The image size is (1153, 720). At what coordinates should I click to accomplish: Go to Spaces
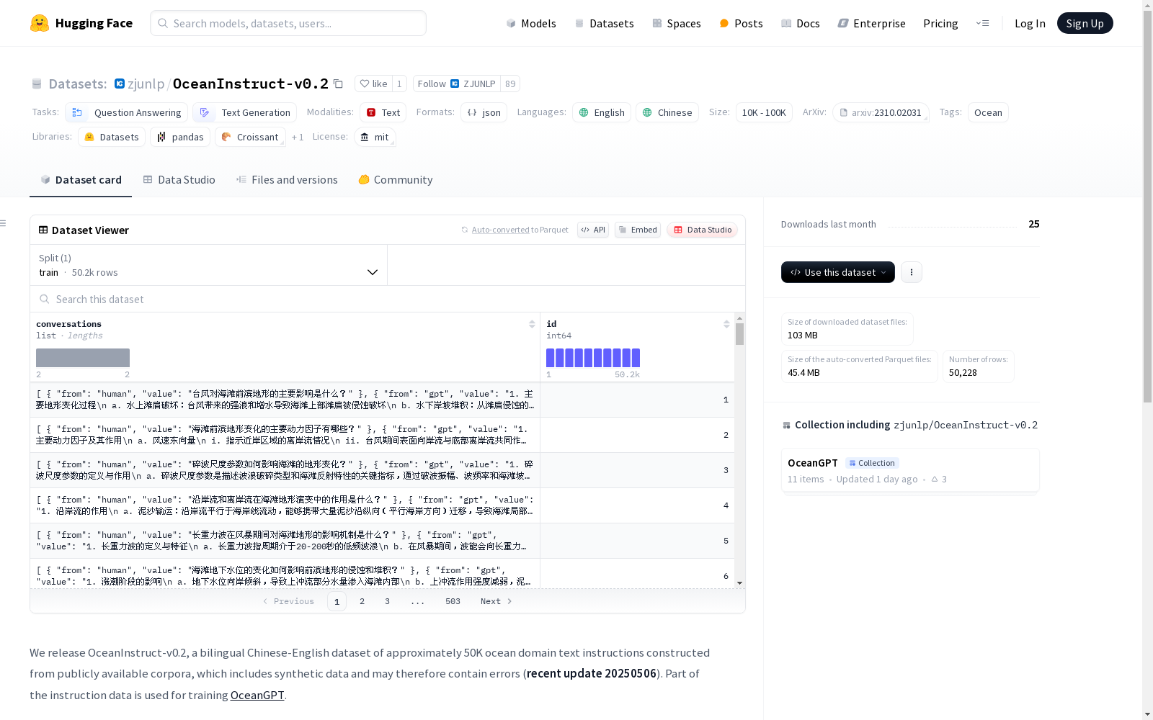click(x=677, y=23)
